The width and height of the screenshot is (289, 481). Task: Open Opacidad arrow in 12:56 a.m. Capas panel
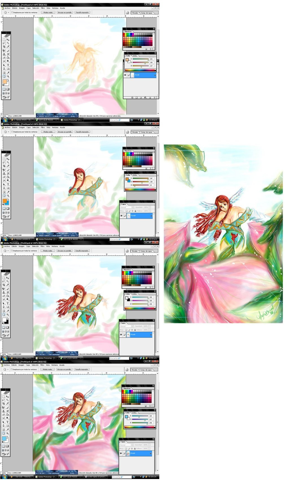[149, 326]
